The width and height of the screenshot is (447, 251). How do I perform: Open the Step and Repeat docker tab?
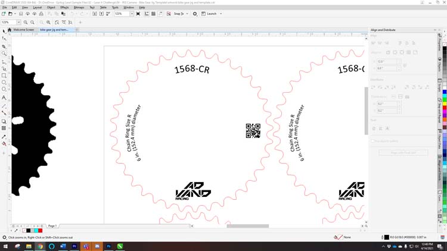coord(440,111)
